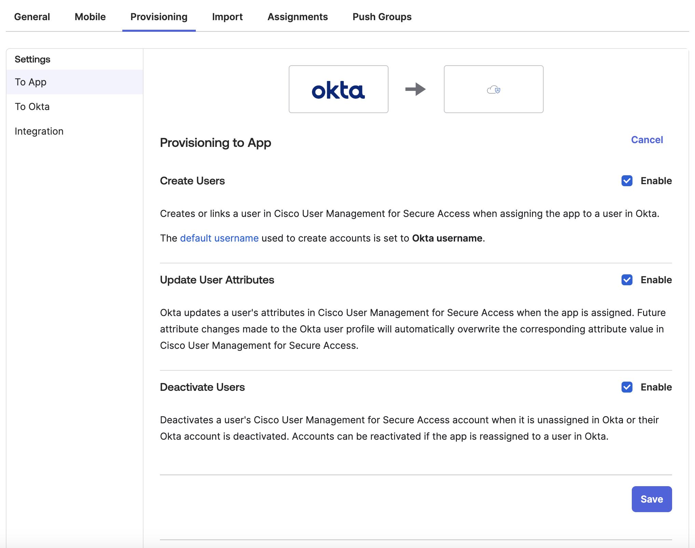Open the Assignments tab

point(297,17)
